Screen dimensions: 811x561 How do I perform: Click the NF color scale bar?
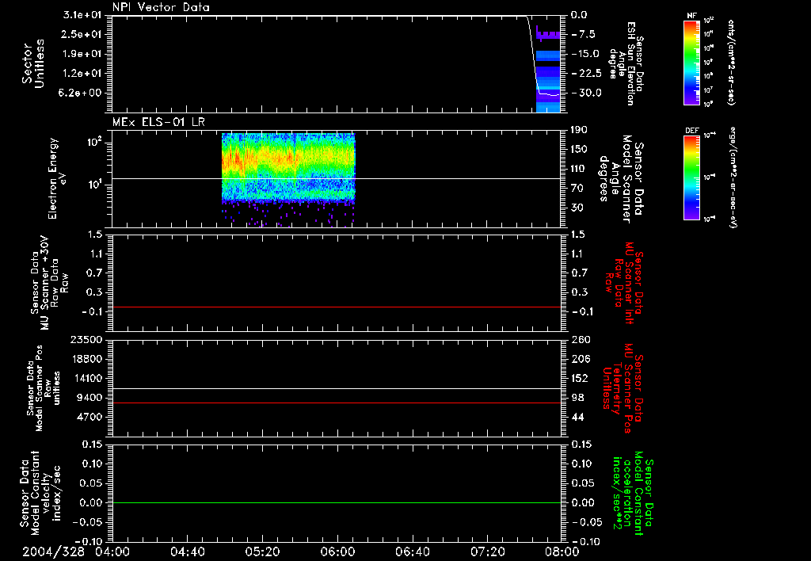point(691,62)
